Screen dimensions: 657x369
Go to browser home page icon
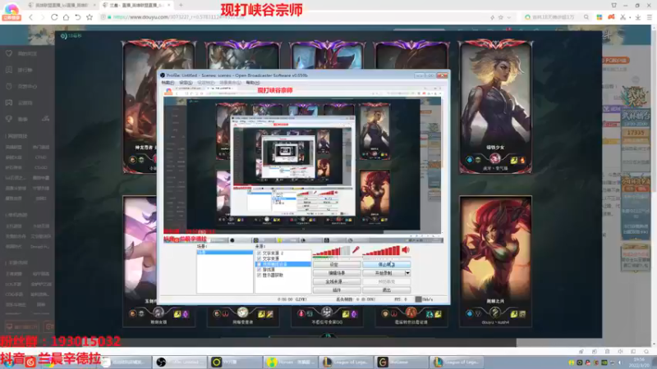click(66, 17)
